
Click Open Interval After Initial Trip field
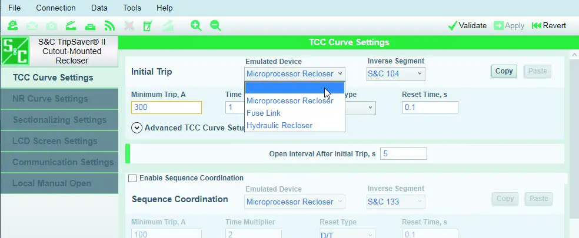coord(403,154)
